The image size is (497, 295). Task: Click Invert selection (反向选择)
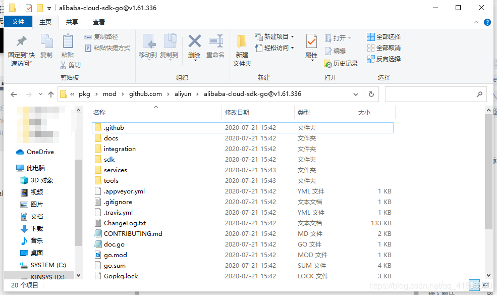pyautogui.click(x=384, y=59)
